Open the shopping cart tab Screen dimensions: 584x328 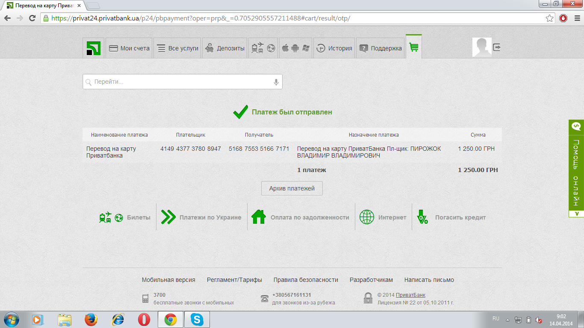[414, 47]
